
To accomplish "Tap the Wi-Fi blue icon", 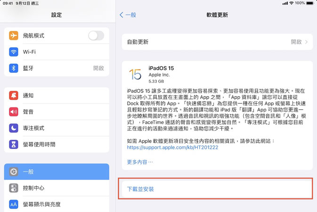I will click(x=14, y=52).
